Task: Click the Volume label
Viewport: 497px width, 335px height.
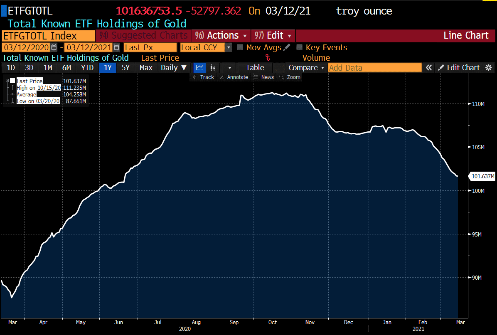Action: (x=316, y=58)
